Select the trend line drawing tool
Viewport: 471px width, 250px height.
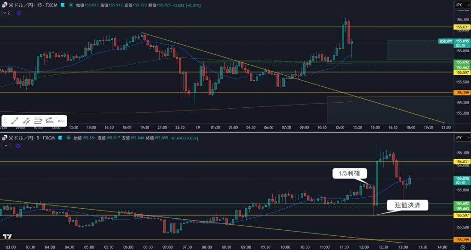tap(15, 121)
